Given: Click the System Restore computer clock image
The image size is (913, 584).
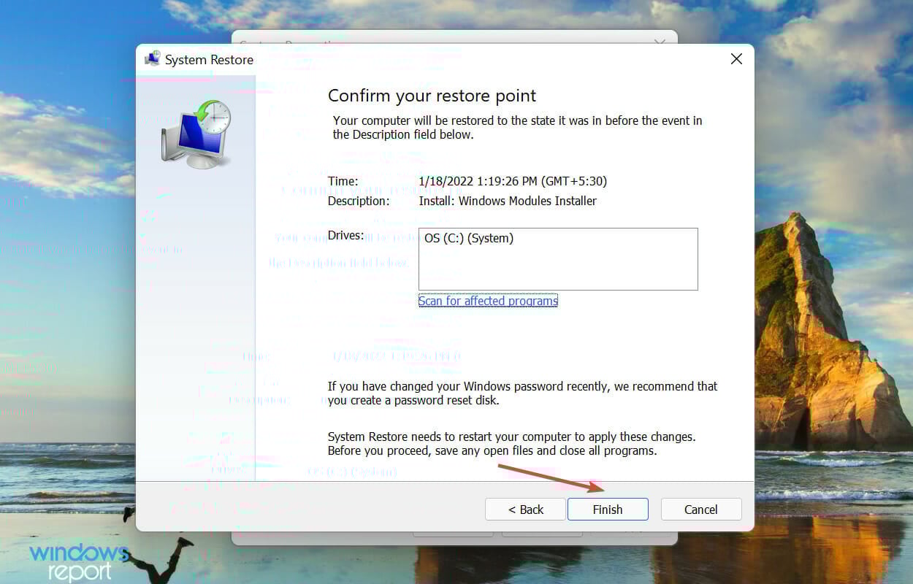Looking at the screenshot, I should pyautogui.click(x=195, y=134).
